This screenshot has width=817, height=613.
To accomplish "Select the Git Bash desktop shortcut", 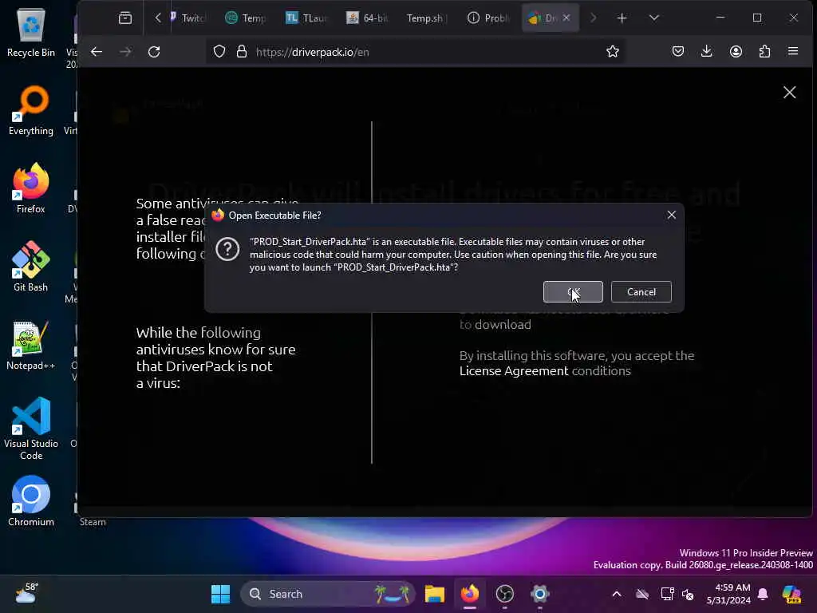I will point(31,267).
